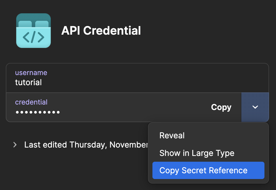The height and width of the screenshot is (190, 276).
Task: Click the username value tutorial
Action: click(28, 82)
